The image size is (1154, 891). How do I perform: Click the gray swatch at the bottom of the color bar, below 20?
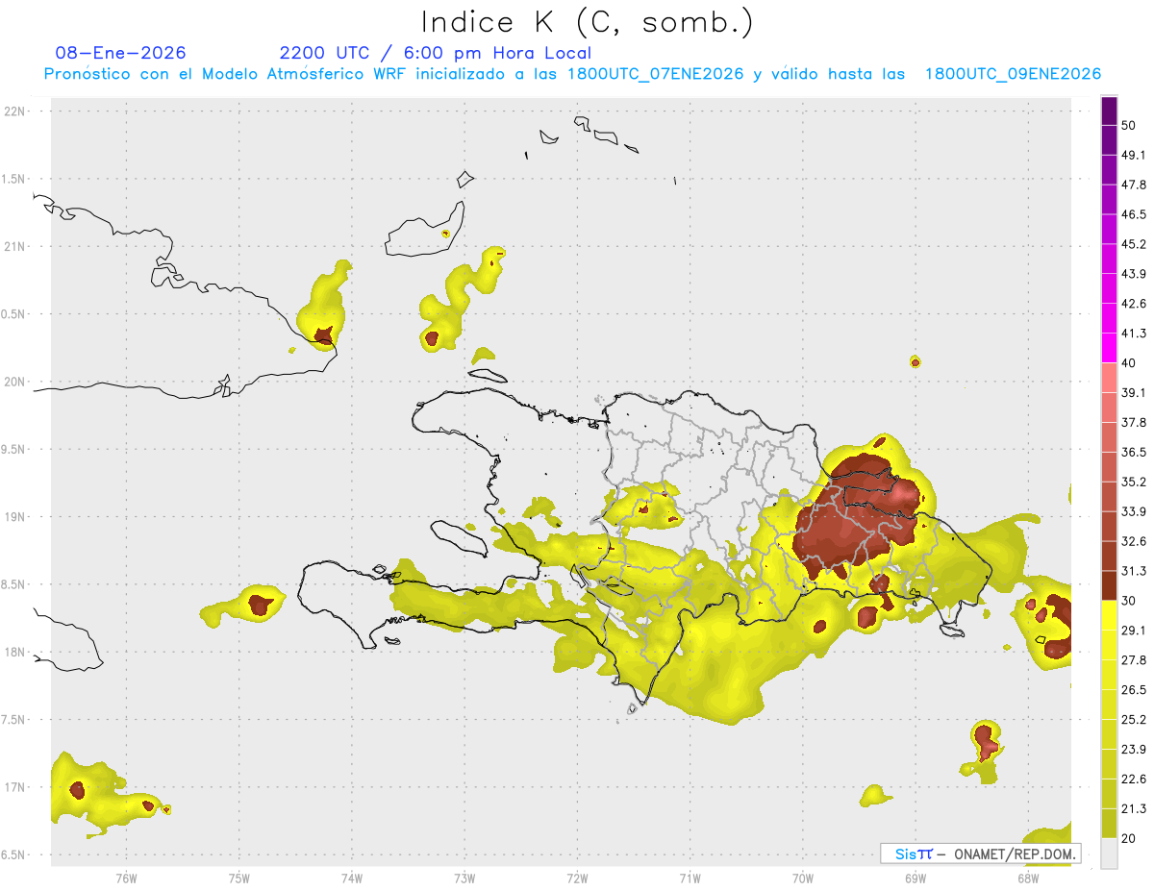(1109, 854)
